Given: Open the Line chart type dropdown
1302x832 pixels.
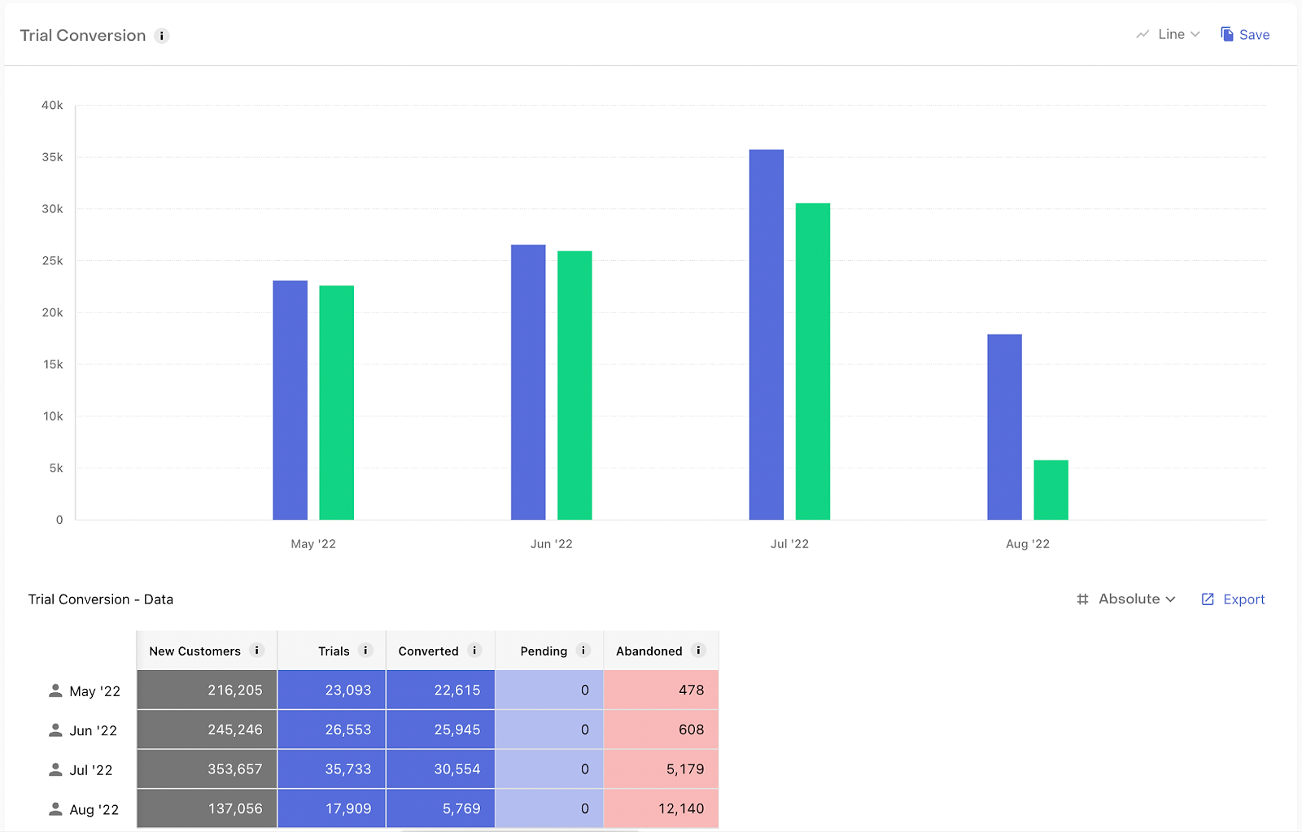Looking at the screenshot, I should pos(1169,34).
